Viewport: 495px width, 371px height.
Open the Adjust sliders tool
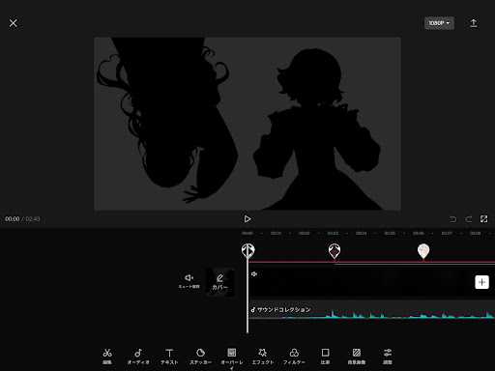pyautogui.click(x=388, y=356)
